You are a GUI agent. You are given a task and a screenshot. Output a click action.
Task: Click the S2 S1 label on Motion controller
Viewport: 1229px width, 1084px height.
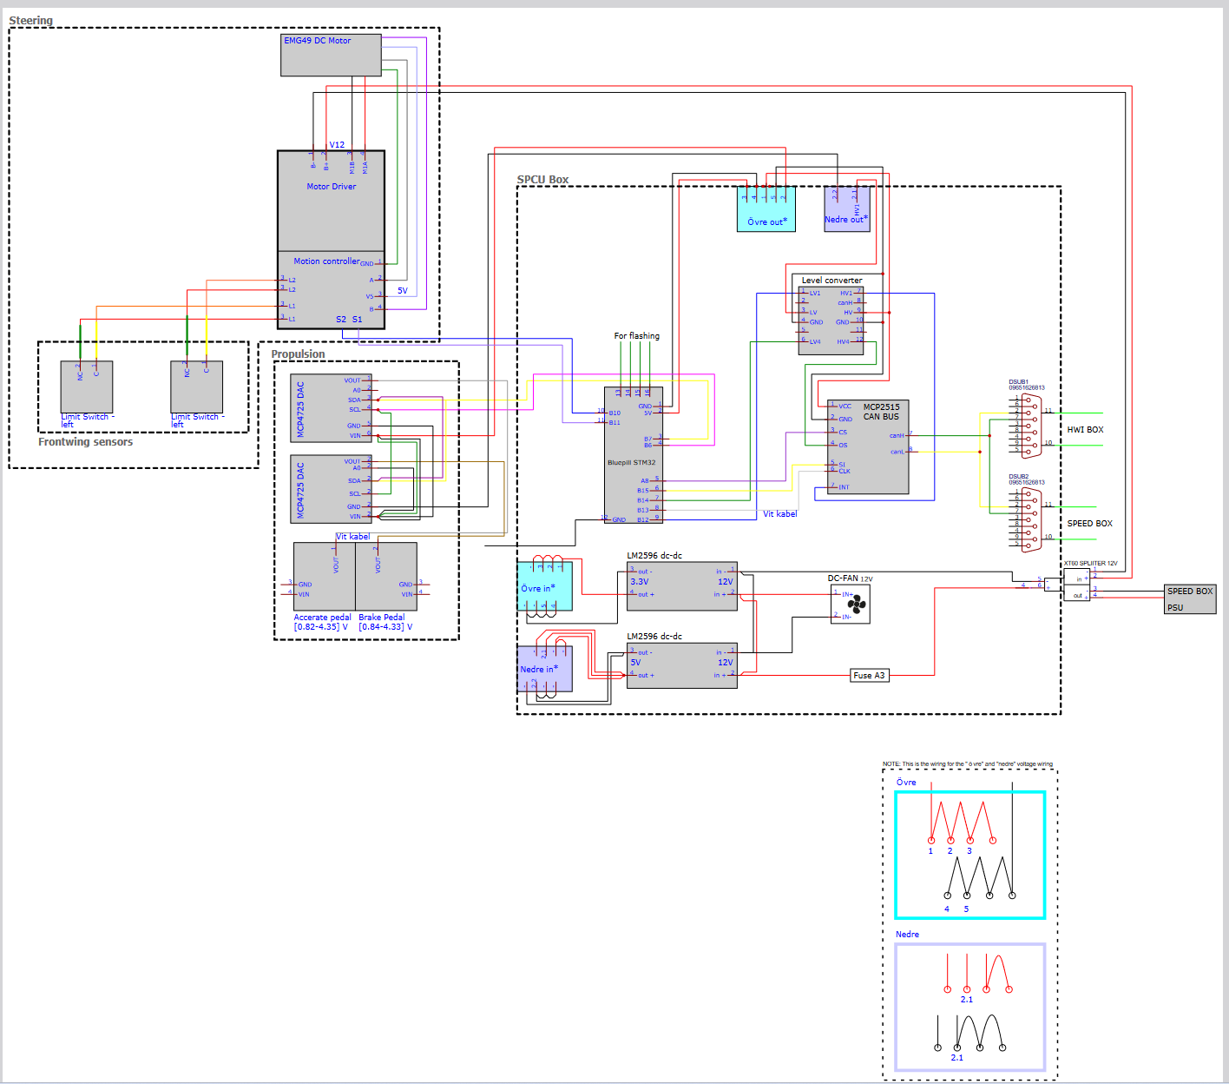coord(349,320)
